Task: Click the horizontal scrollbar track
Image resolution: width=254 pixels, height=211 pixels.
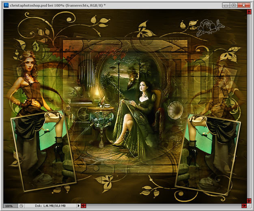Action: point(164,206)
